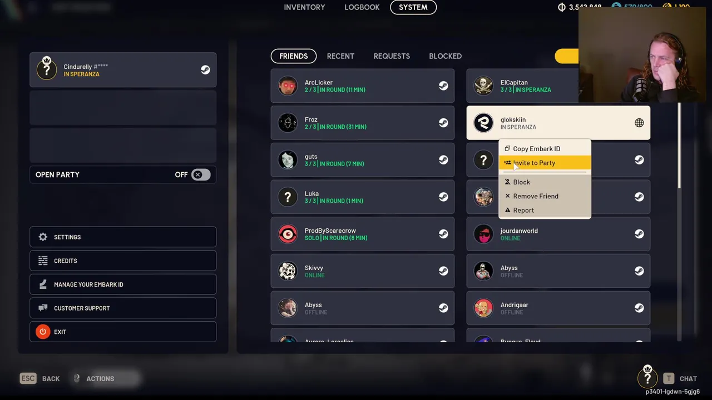Viewport: 712px width, 400px height.
Task: Click ProdByScarecrow's red eye avatar
Action: (288, 234)
